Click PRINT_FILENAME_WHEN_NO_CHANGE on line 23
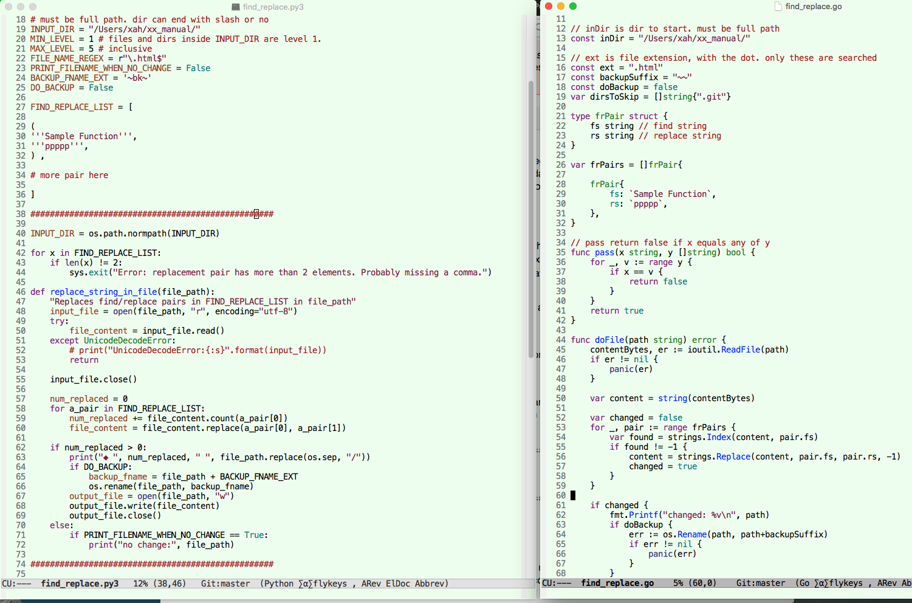The width and height of the screenshot is (912, 603). 101,68
